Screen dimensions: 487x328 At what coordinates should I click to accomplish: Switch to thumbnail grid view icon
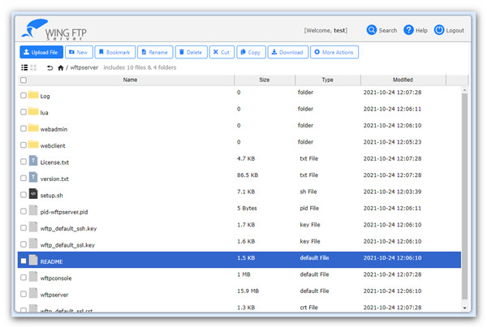[x=33, y=67]
